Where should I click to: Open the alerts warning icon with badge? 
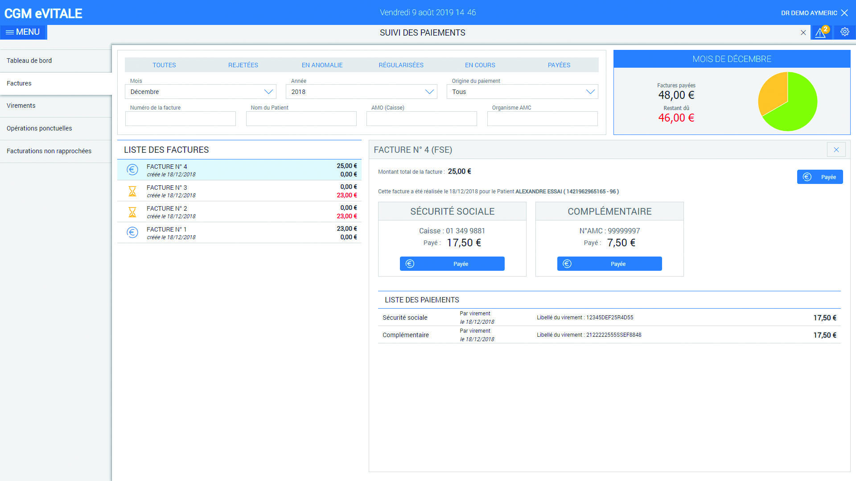point(821,32)
